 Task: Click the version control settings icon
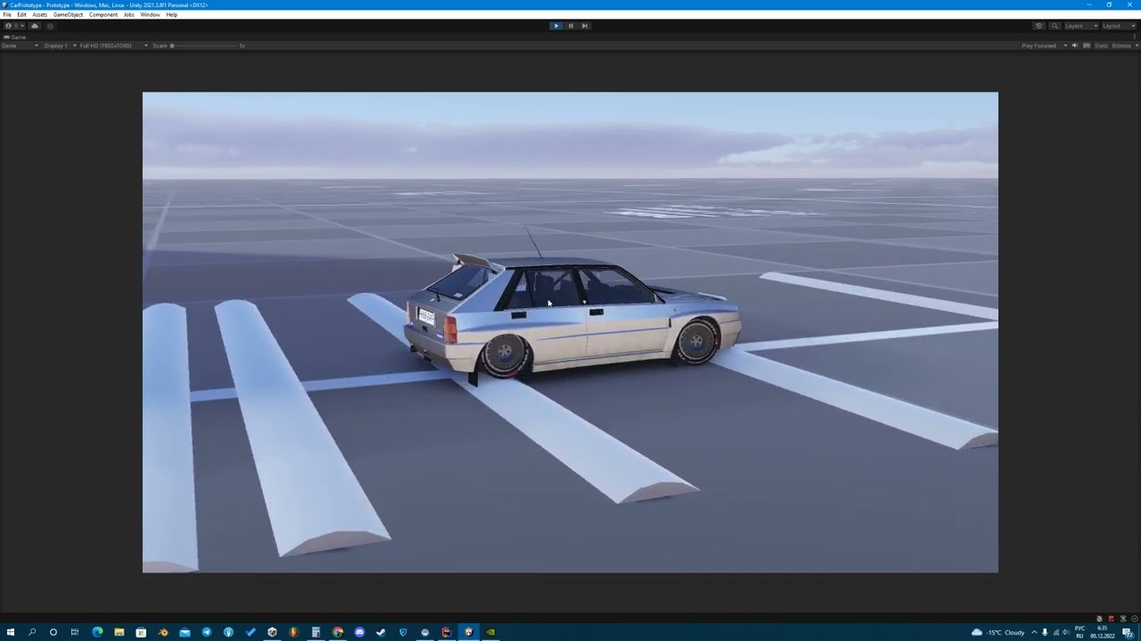50,26
